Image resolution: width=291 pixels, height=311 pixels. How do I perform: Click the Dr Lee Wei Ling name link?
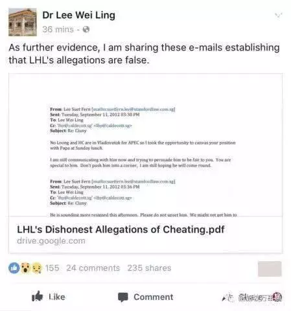tap(78, 16)
